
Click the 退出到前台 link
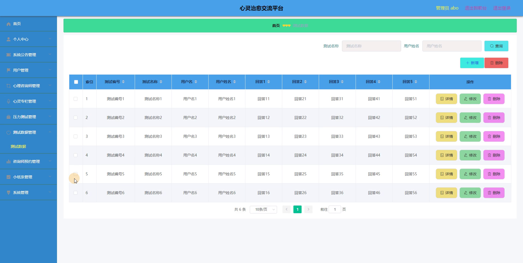[476, 8]
